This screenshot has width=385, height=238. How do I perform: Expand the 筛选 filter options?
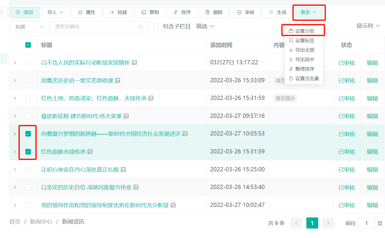[205, 26]
